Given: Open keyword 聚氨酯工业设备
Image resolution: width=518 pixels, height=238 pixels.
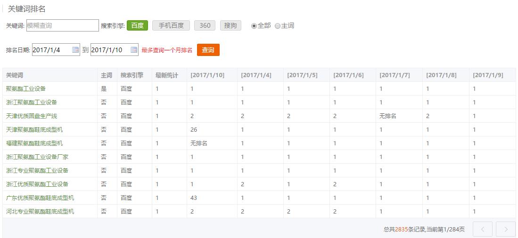Looking at the screenshot, I should 26,89.
